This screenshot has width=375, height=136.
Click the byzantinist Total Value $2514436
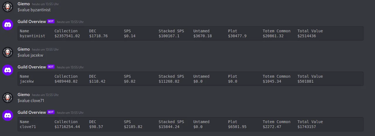pos(307,36)
